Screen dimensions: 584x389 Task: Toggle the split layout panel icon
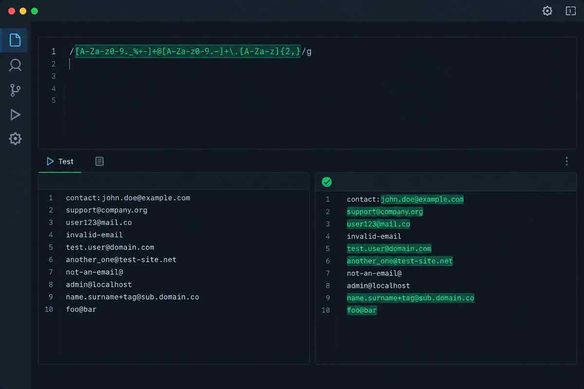570,11
